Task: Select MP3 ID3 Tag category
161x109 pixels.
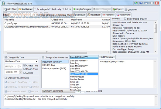Action: [x=55, y=65]
